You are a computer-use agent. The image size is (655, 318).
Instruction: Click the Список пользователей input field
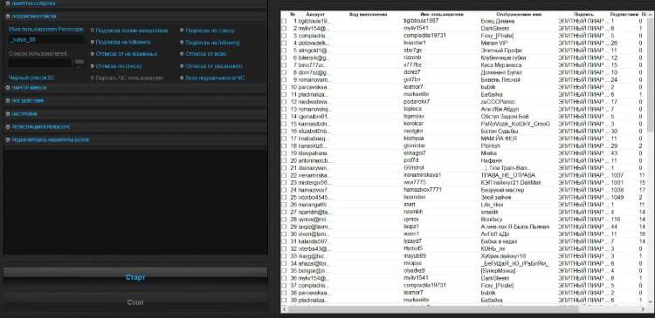click(39, 63)
